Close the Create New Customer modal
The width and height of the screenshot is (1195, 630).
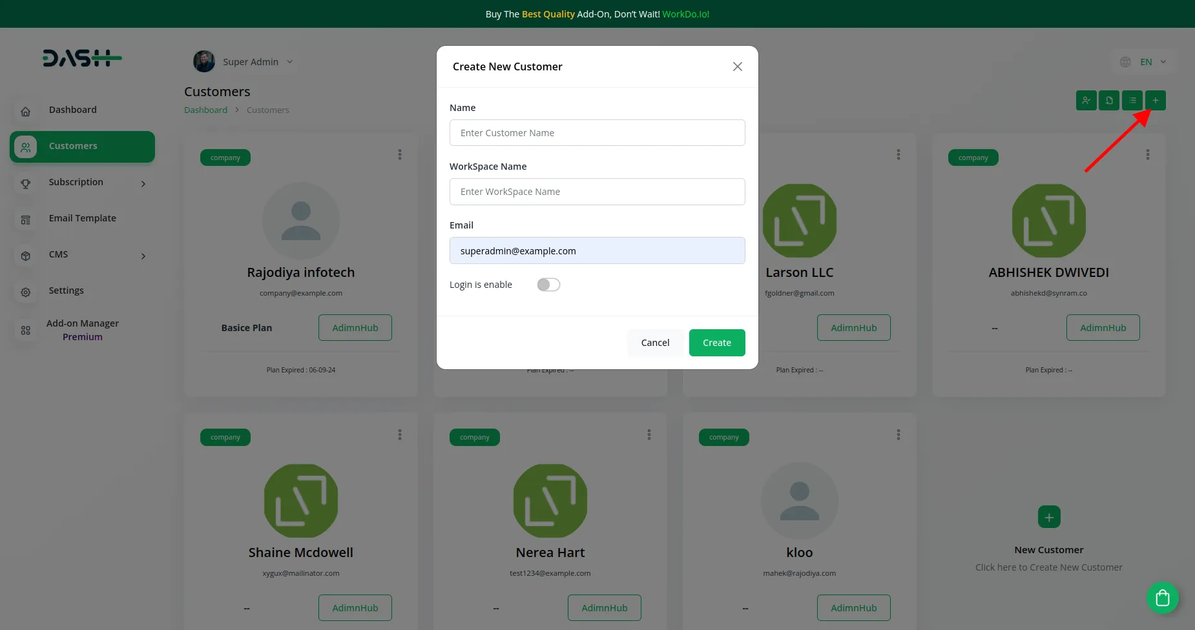coord(737,66)
